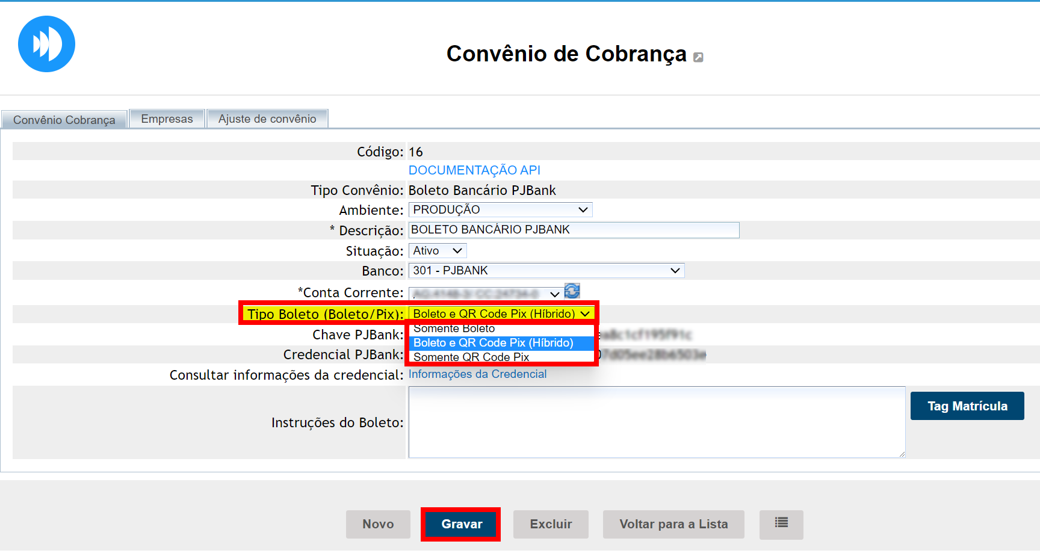
Task: Switch to the Empresas tab
Action: point(167,119)
